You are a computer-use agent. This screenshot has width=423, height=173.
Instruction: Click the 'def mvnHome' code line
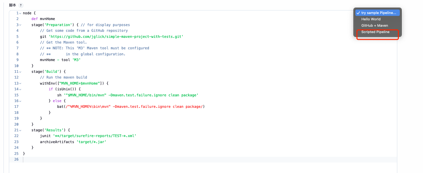[x=43, y=19]
